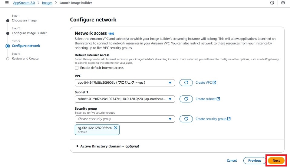Screen dimensions: 290x168
Task: Remove security group sg-0fe16bc128296fbc4
Action: (x=116, y=128)
